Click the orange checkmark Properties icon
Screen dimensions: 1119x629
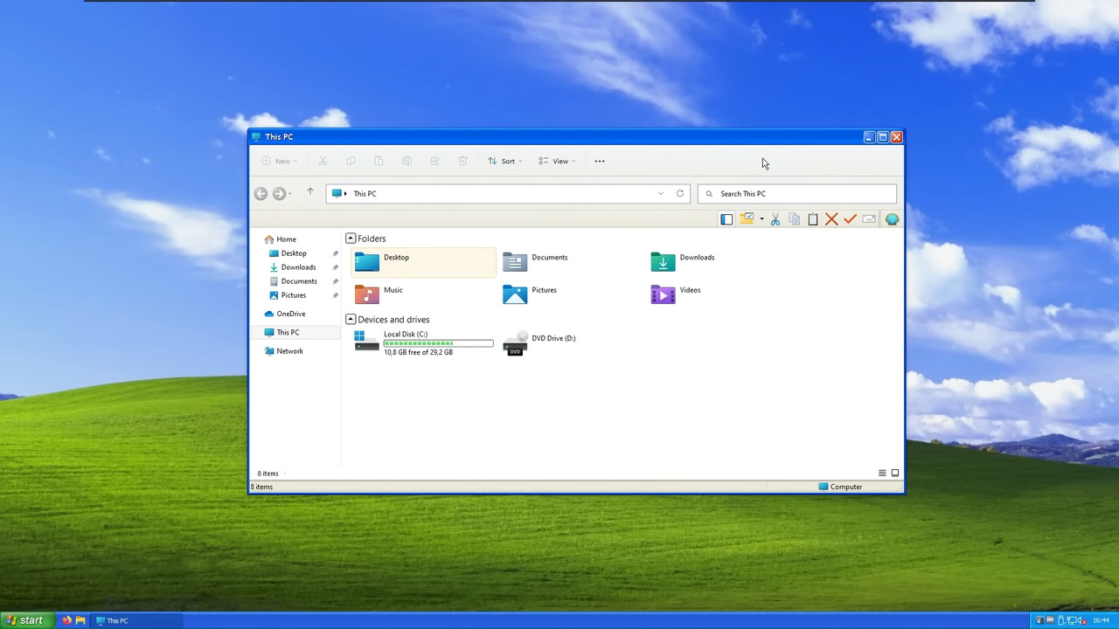(x=850, y=219)
